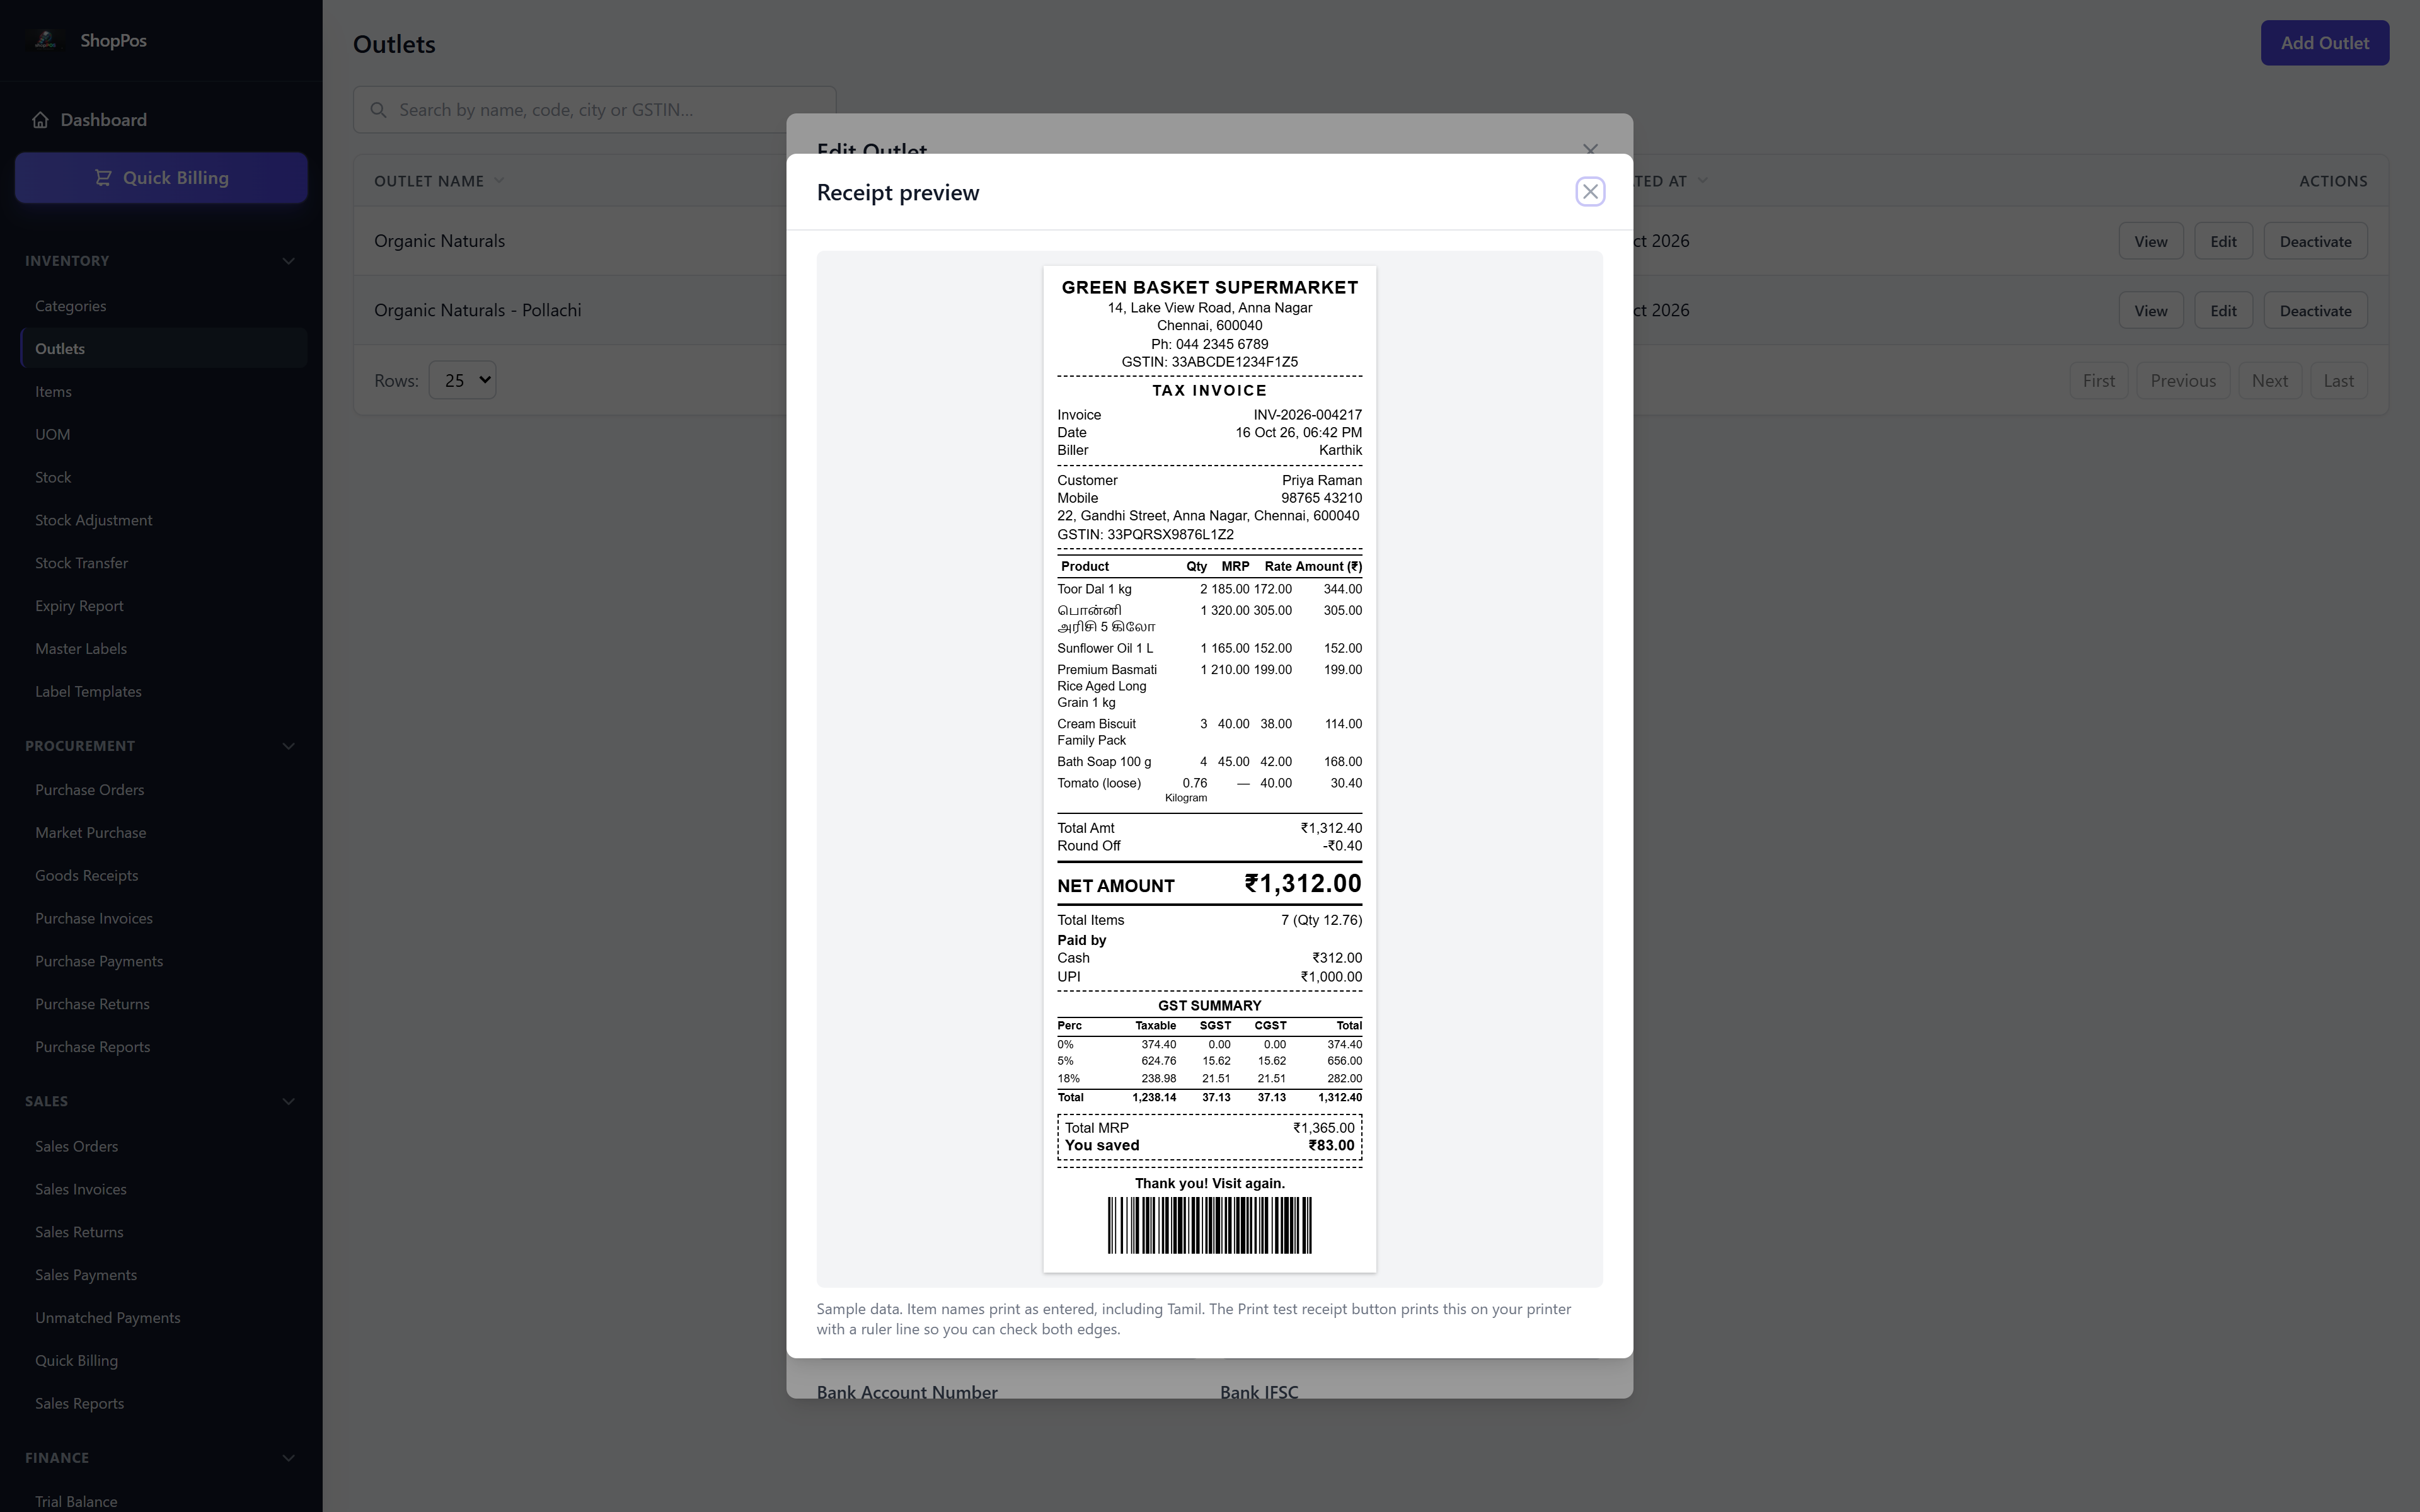2420x1512 pixels.
Task: Open Stock Adjustment in the sidebar
Action: [163, 520]
